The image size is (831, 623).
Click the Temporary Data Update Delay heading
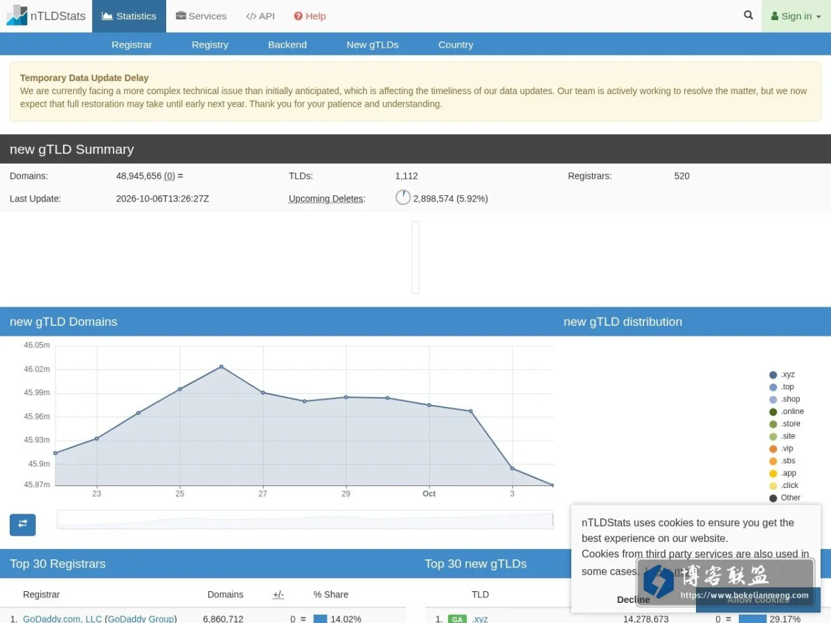[84, 78]
